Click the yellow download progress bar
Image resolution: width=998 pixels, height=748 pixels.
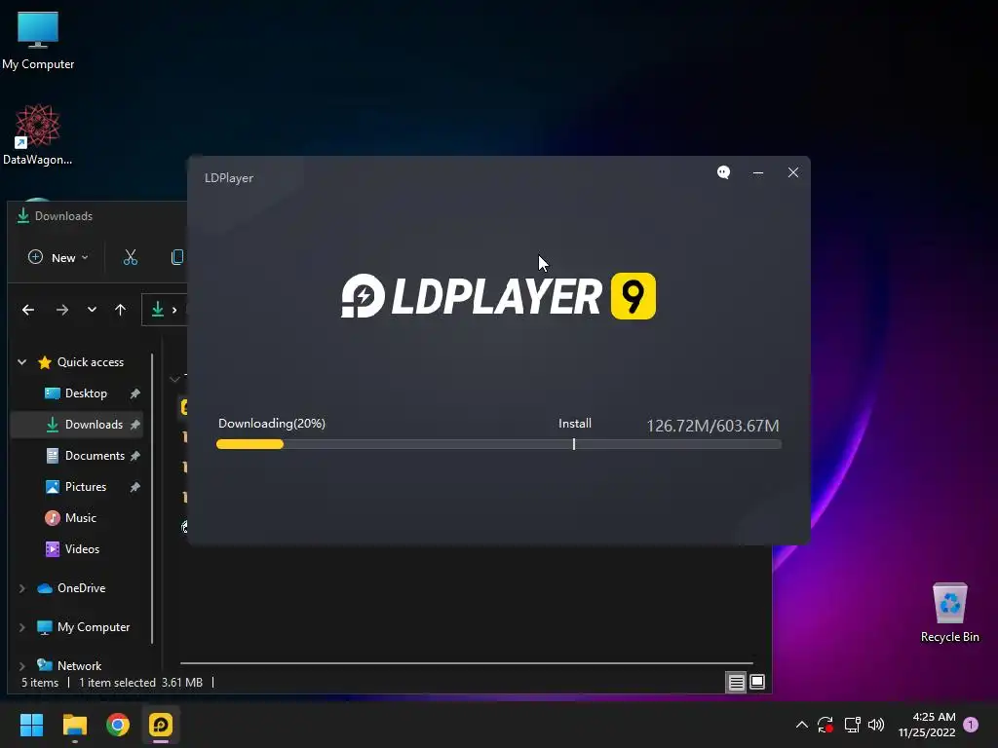click(249, 444)
